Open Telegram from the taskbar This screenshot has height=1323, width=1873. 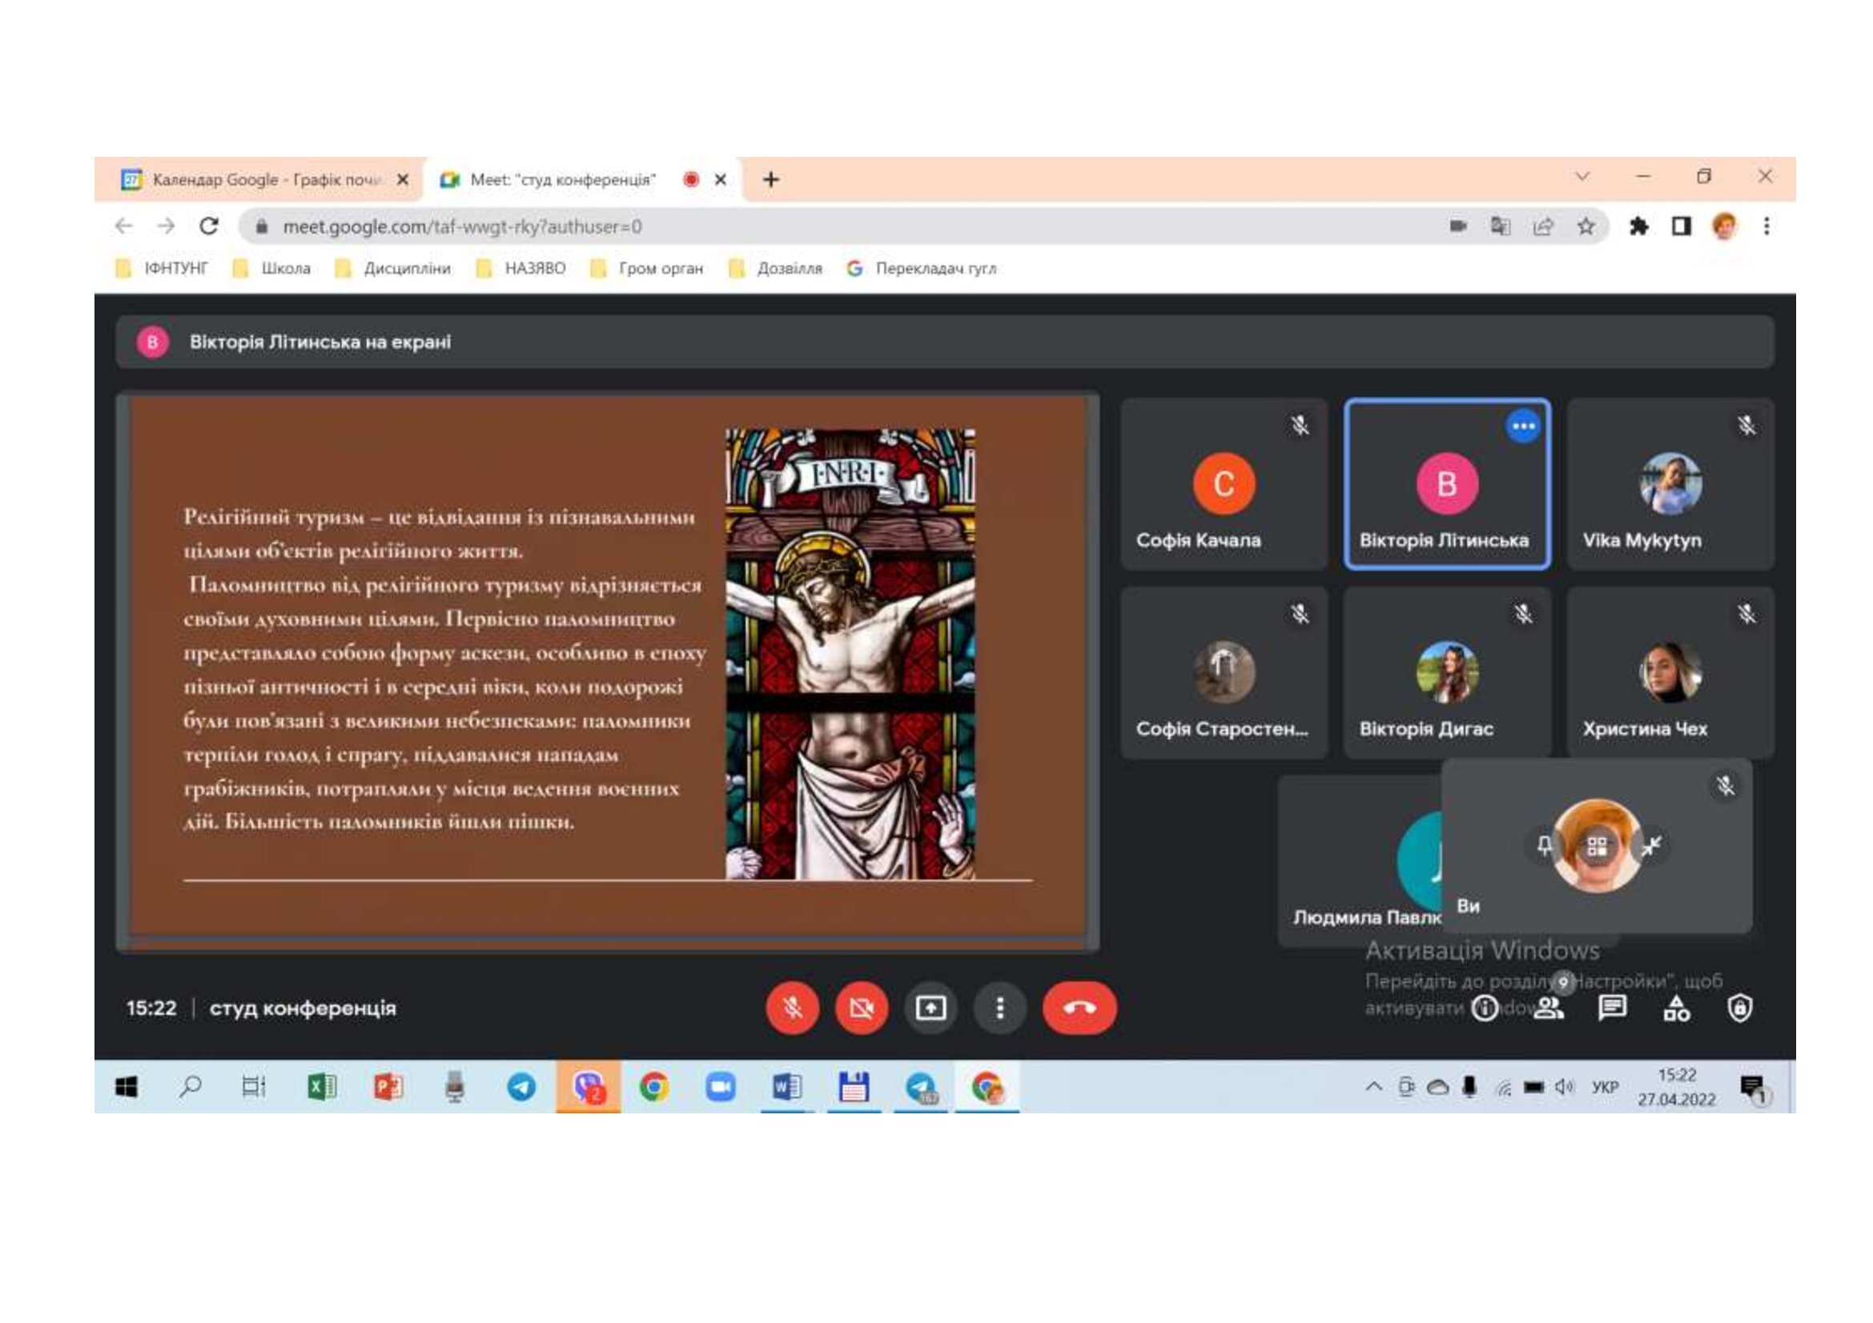pyautogui.click(x=521, y=1087)
